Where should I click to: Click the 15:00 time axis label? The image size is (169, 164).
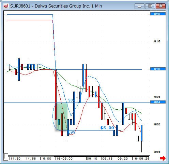(x=46, y=159)
